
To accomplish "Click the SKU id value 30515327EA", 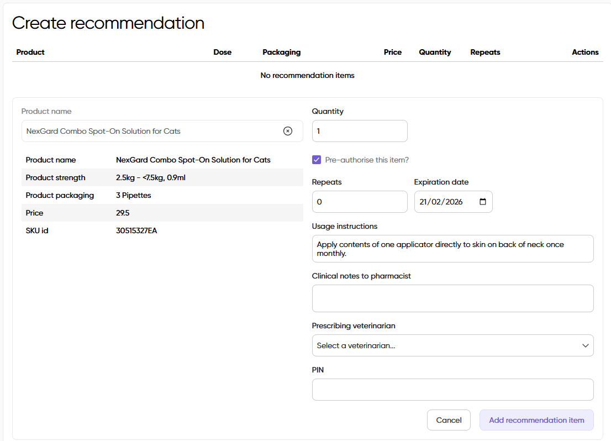I will 136,230.
